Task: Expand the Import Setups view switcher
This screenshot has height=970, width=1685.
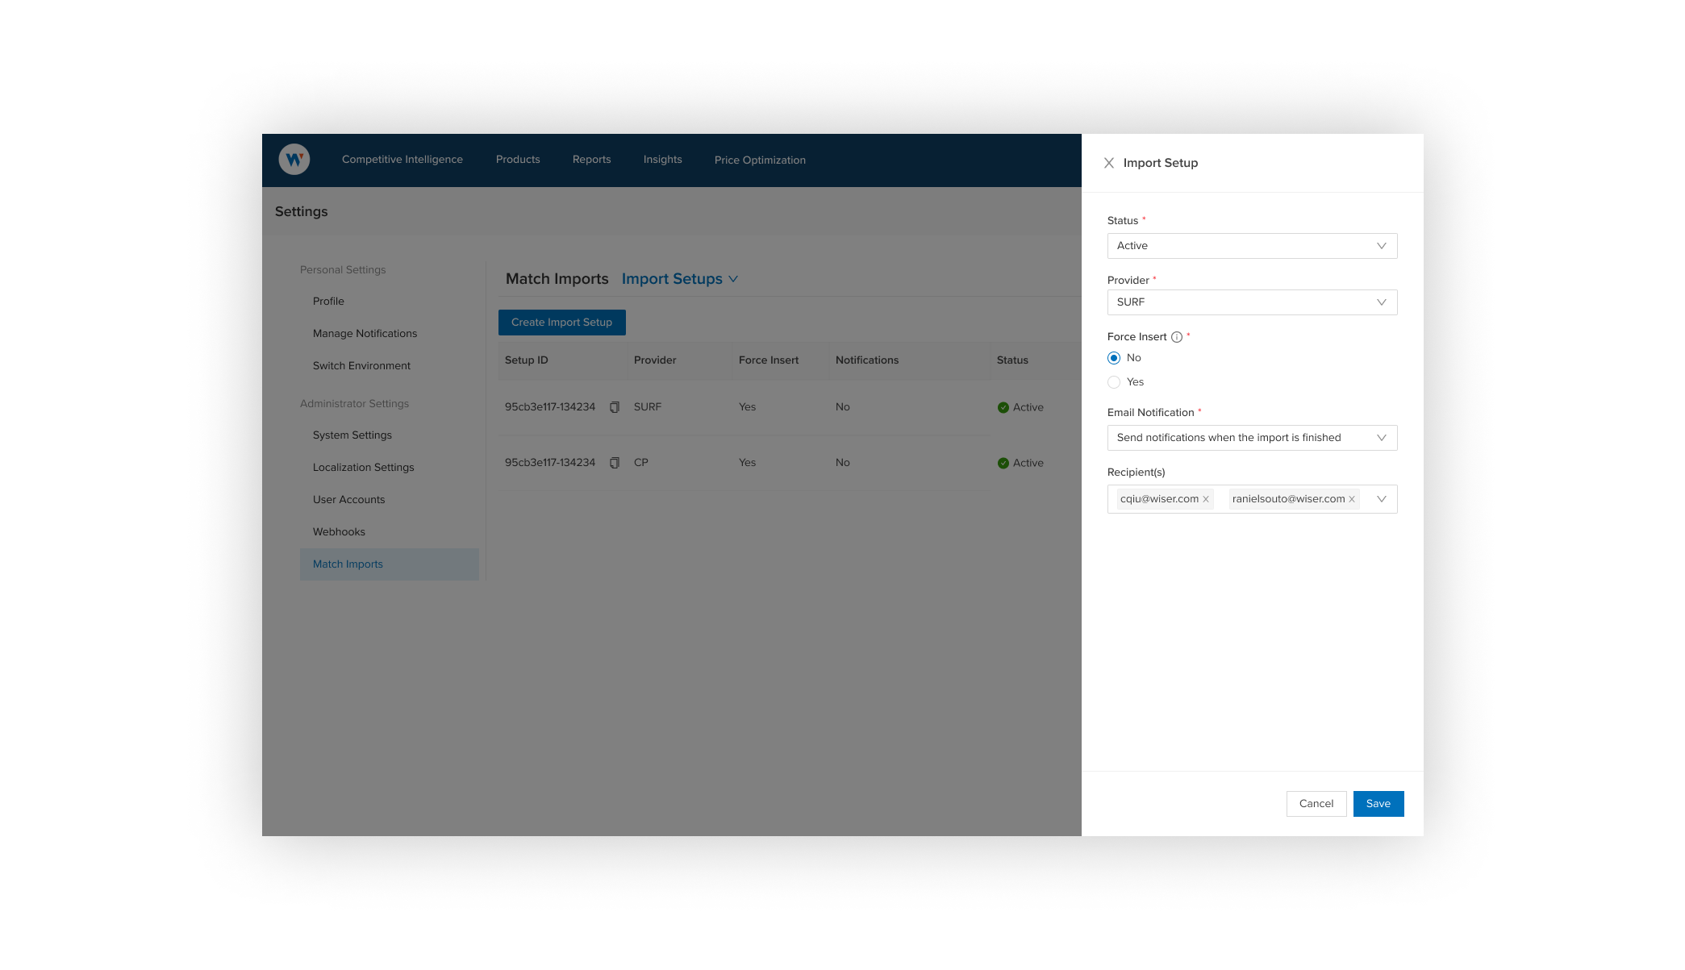Action: (x=680, y=279)
